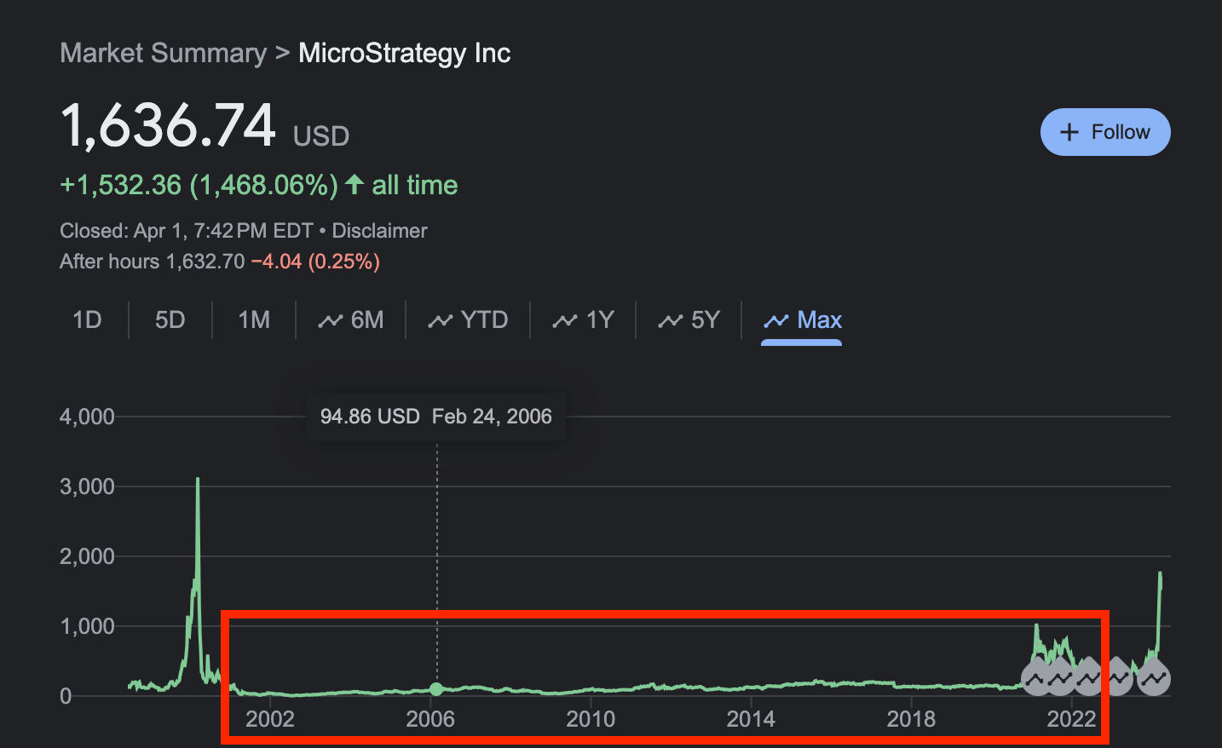Click the 1,636.74 price value
The image size is (1222, 748).
click(168, 126)
